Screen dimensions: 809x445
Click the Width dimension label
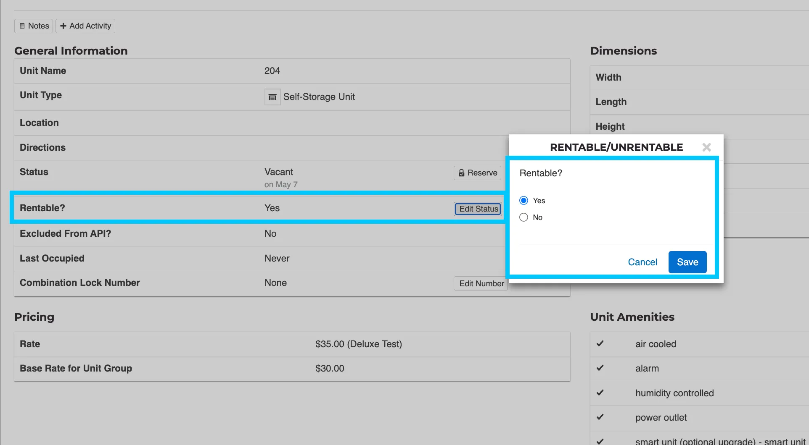pyautogui.click(x=608, y=78)
